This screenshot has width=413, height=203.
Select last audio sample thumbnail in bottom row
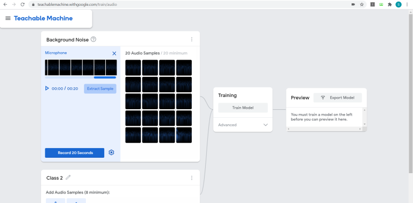184,135
